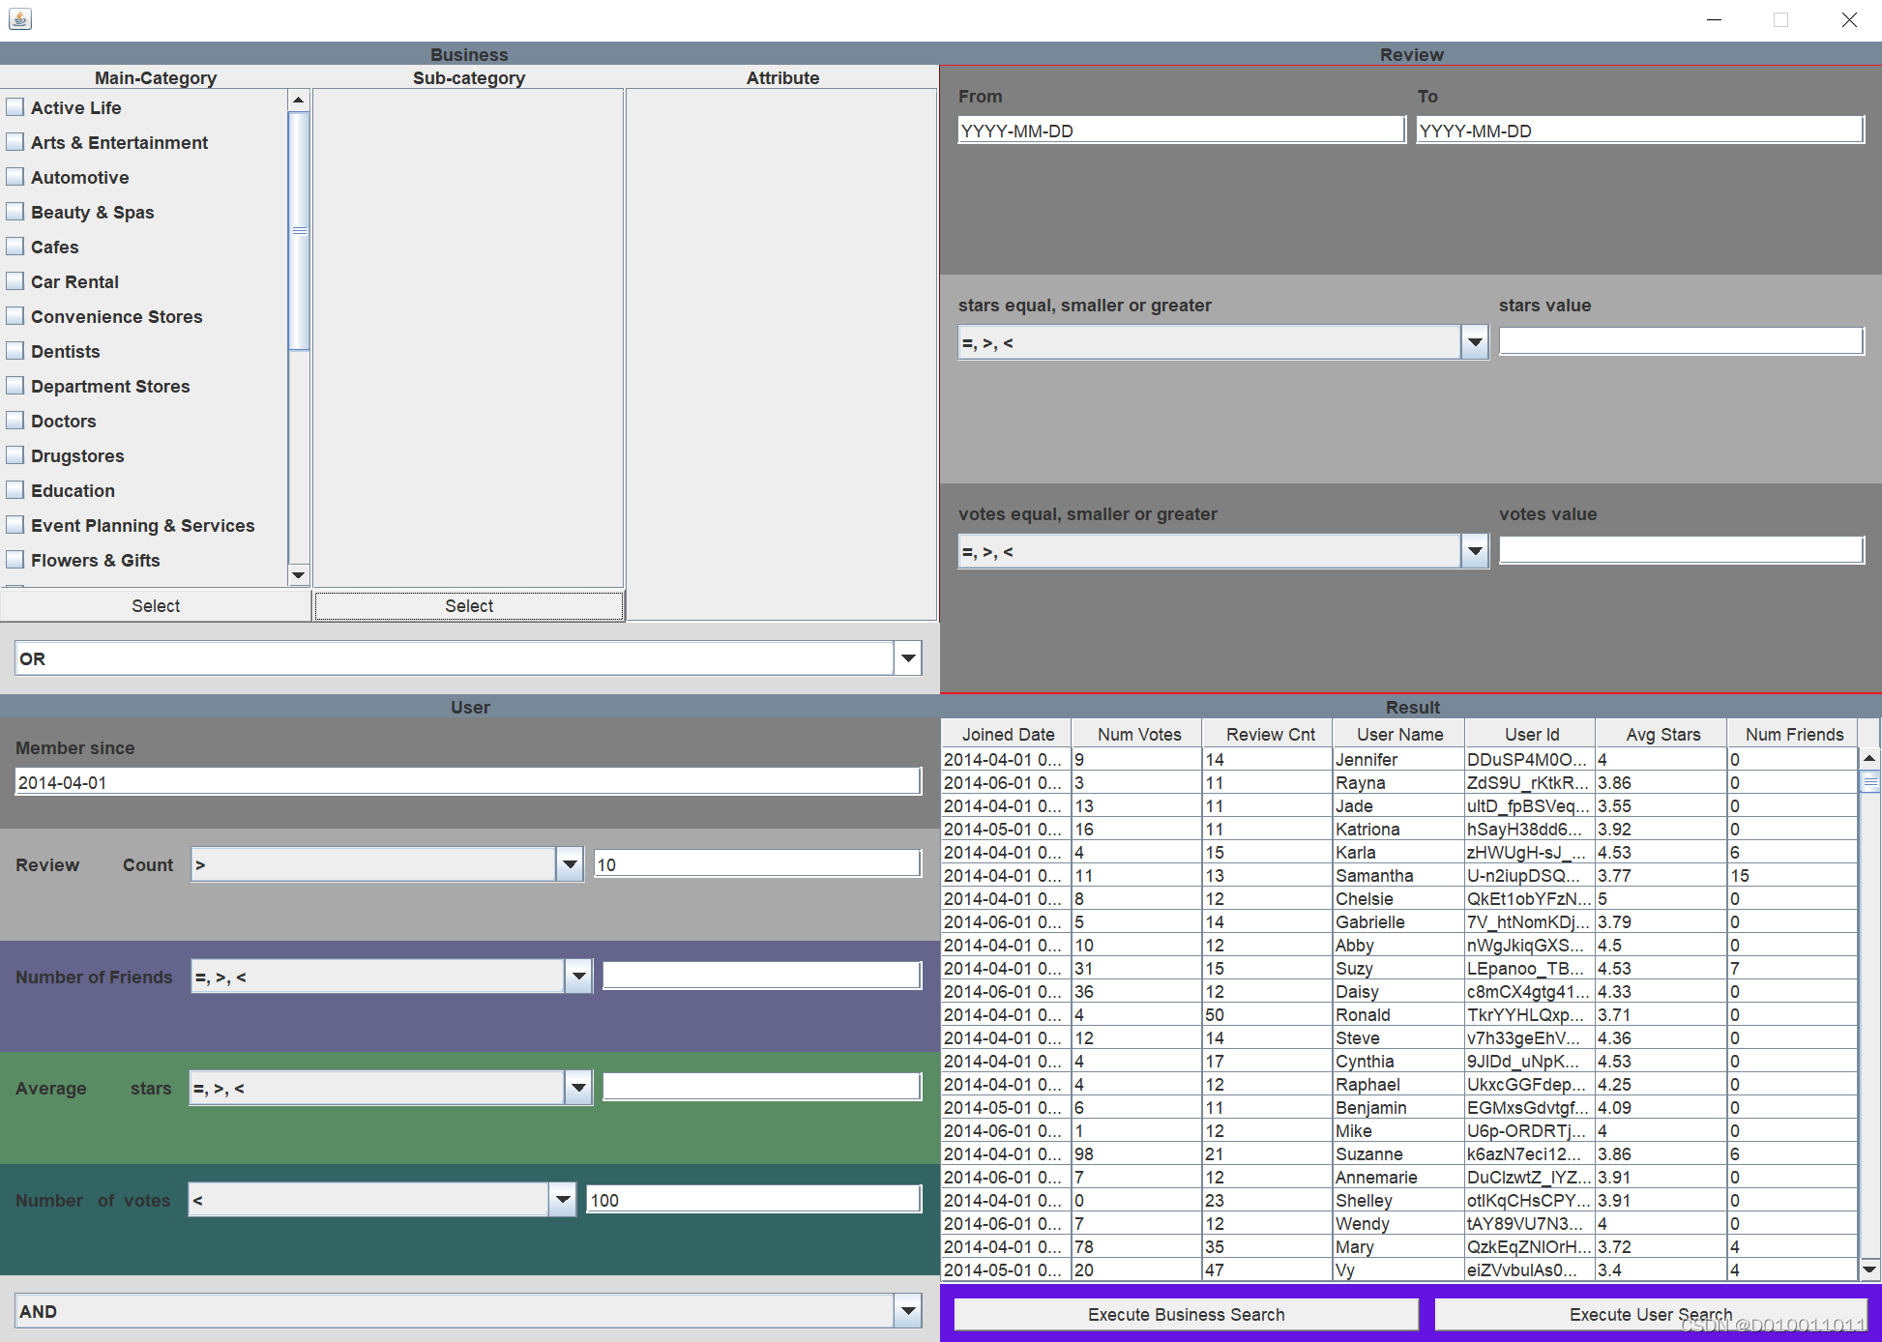Check the Arts & Entertainment category
The width and height of the screenshot is (1882, 1342).
15,142
